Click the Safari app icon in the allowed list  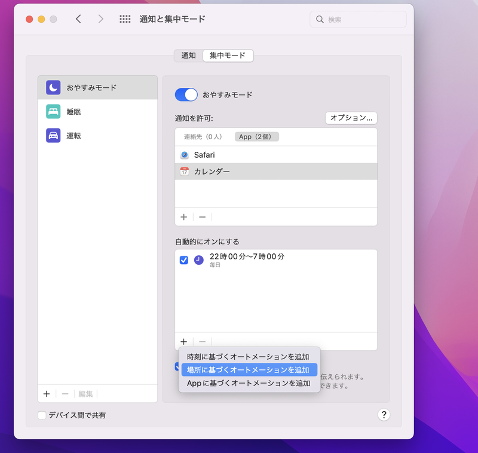coord(185,154)
